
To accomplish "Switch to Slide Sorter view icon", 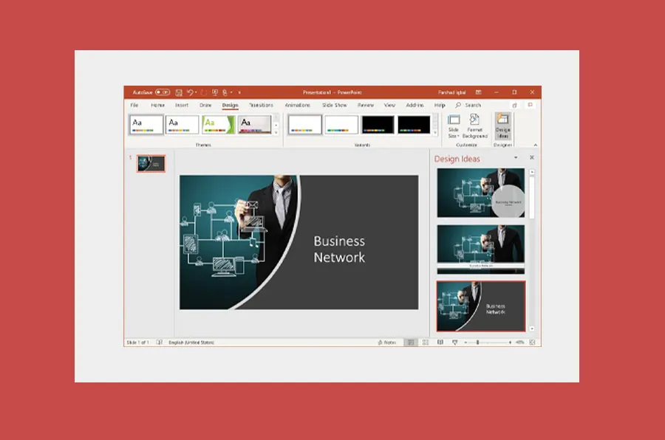I will pyautogui.click(x=424, y=343).
